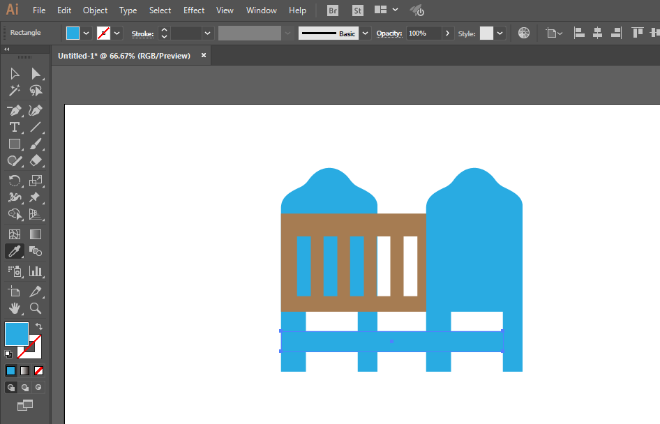
Task: Open the Type menu
Action: pos(128,10)
